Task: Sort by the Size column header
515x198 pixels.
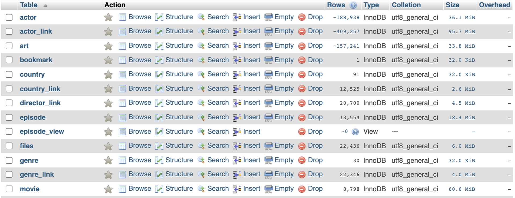Action: [x=452, y=5]
